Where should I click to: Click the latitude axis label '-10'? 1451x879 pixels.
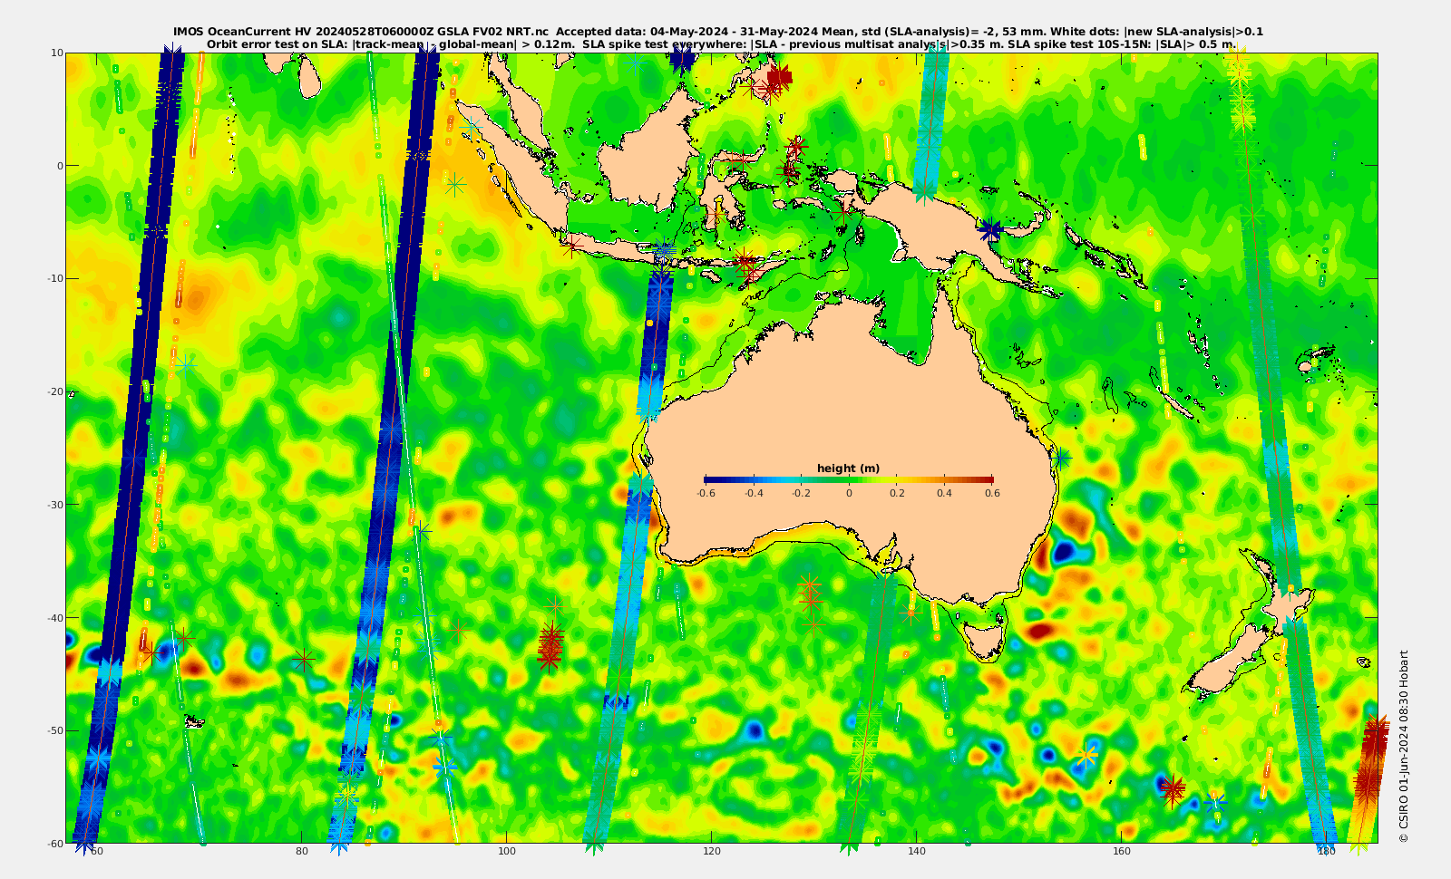(54, 278)
